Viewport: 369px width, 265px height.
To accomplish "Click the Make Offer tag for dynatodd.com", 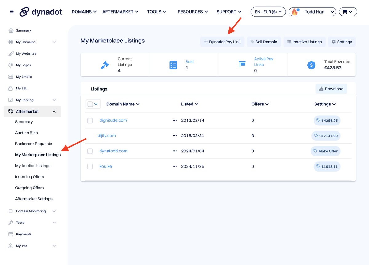I will (326, 151).
